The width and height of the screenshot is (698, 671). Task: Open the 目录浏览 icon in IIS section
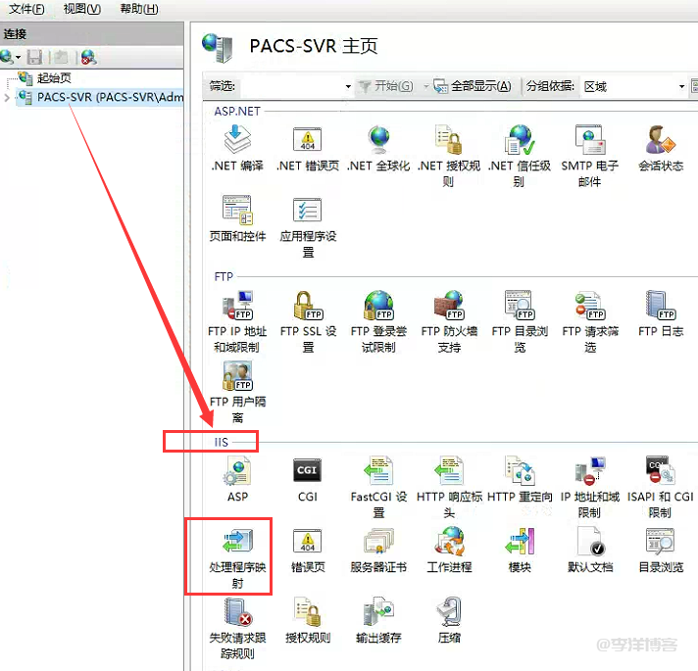tap(660, 542)
